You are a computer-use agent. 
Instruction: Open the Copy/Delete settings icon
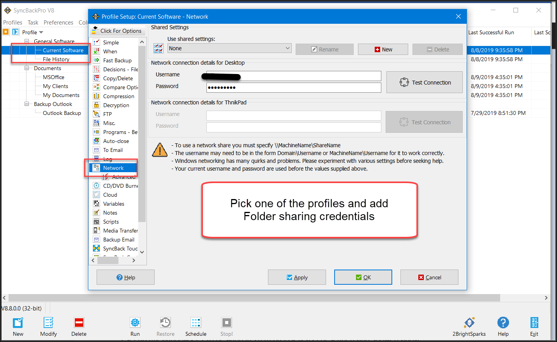[x=96, y=78]
